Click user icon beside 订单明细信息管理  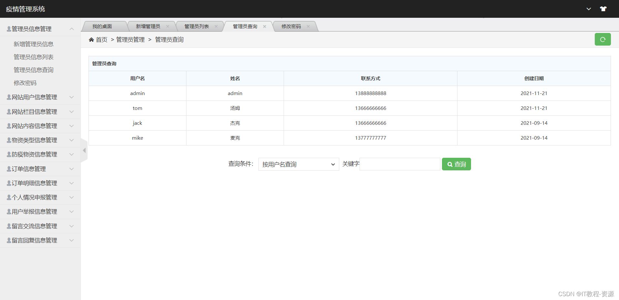9,183
